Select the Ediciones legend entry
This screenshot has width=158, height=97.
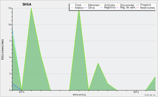94,5
